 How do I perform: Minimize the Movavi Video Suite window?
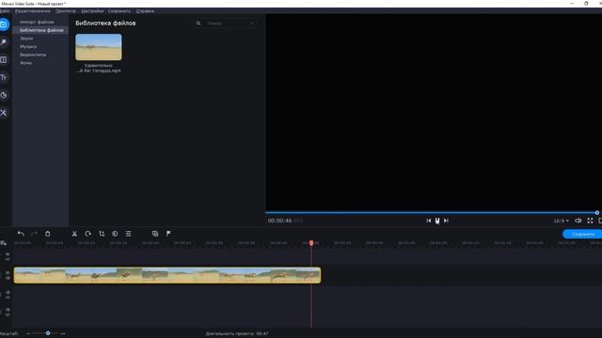[x=572, y=4]
